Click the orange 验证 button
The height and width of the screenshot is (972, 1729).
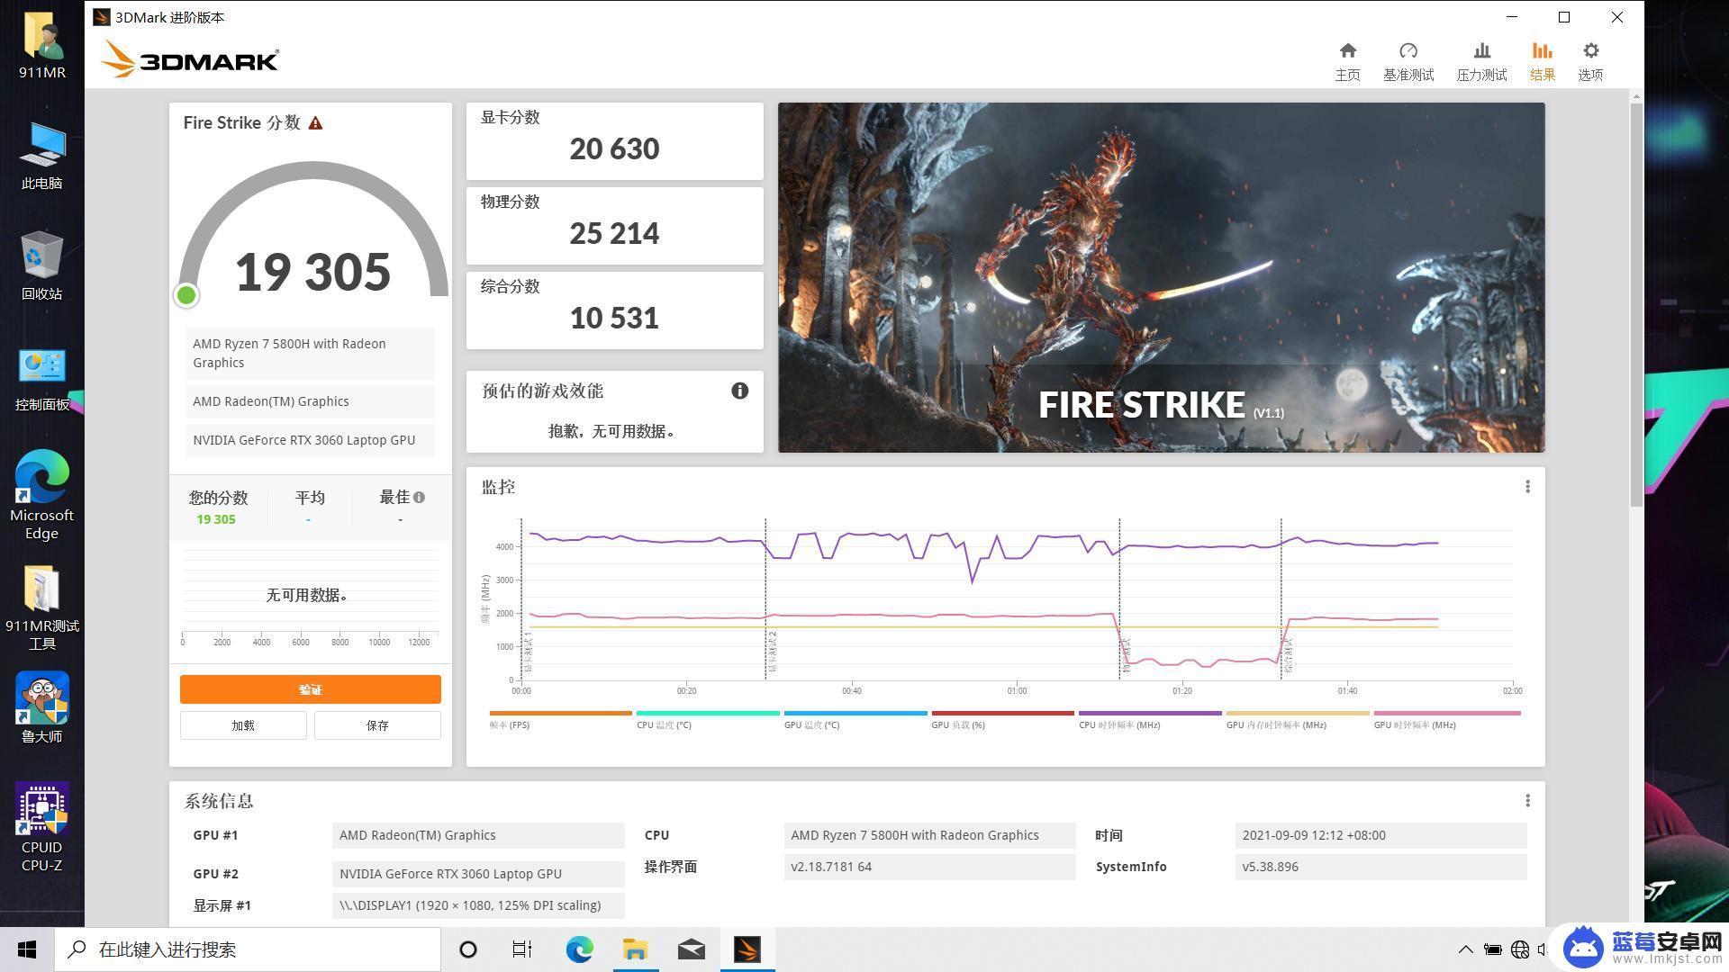[310, 689]
